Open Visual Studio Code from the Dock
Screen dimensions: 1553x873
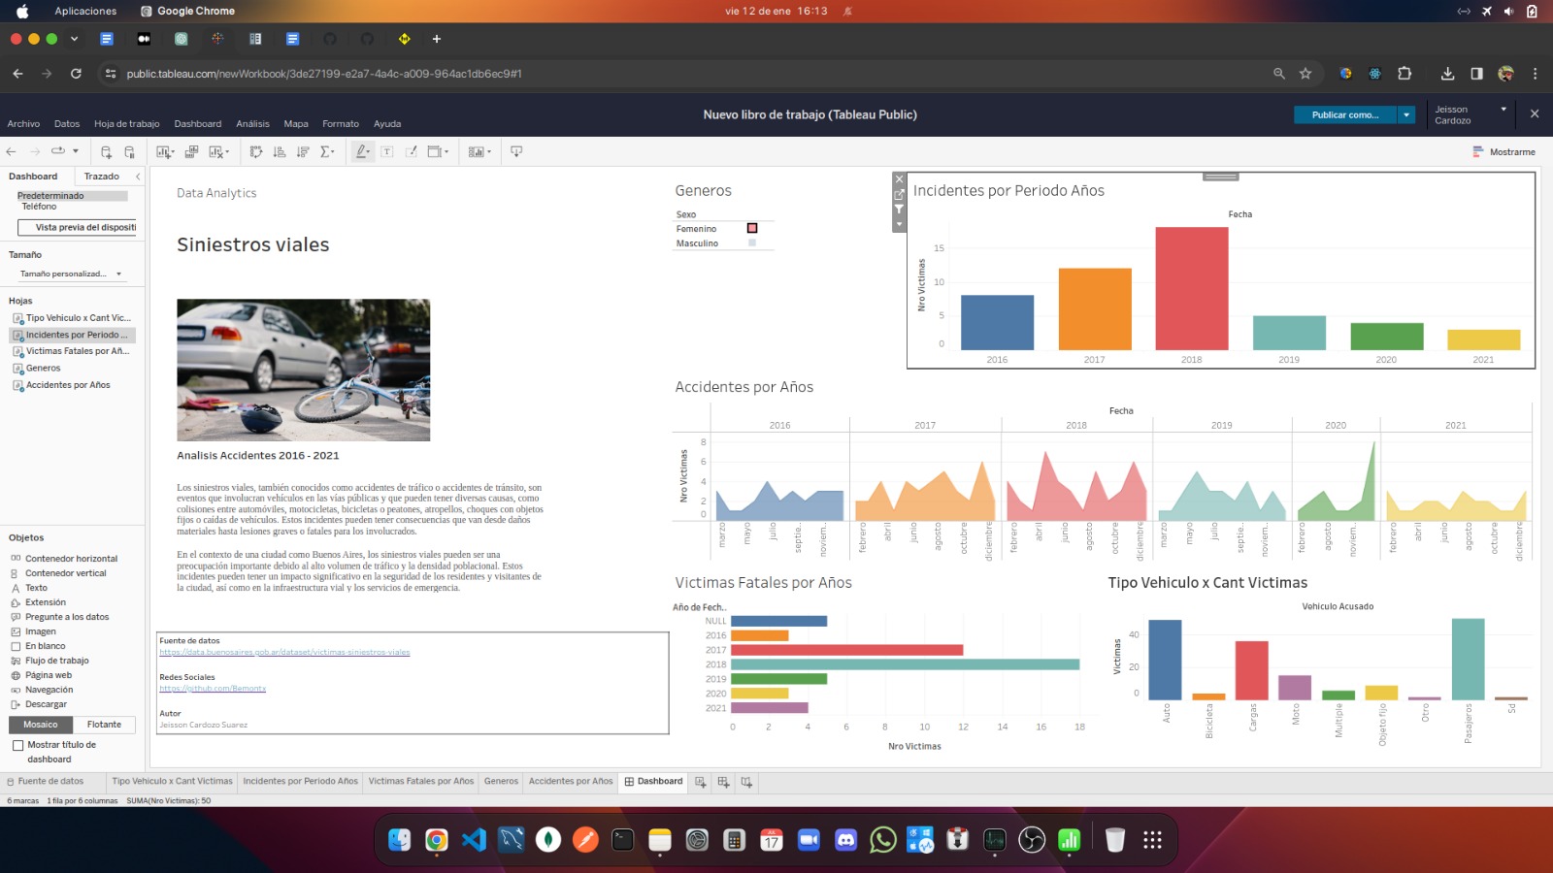point(474,839)
